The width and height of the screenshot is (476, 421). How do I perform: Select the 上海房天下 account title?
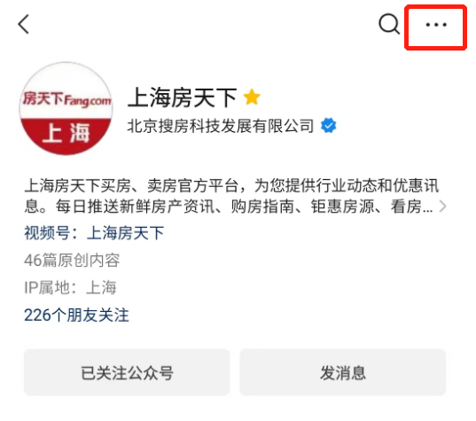182,97
